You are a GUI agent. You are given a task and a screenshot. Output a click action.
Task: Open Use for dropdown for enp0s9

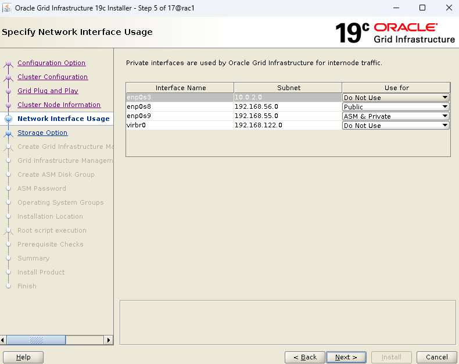click(396, 116)
